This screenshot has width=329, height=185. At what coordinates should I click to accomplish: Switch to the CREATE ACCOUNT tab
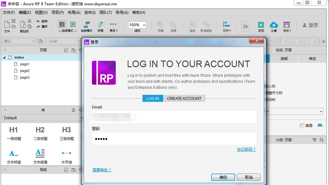click(184, 98)
